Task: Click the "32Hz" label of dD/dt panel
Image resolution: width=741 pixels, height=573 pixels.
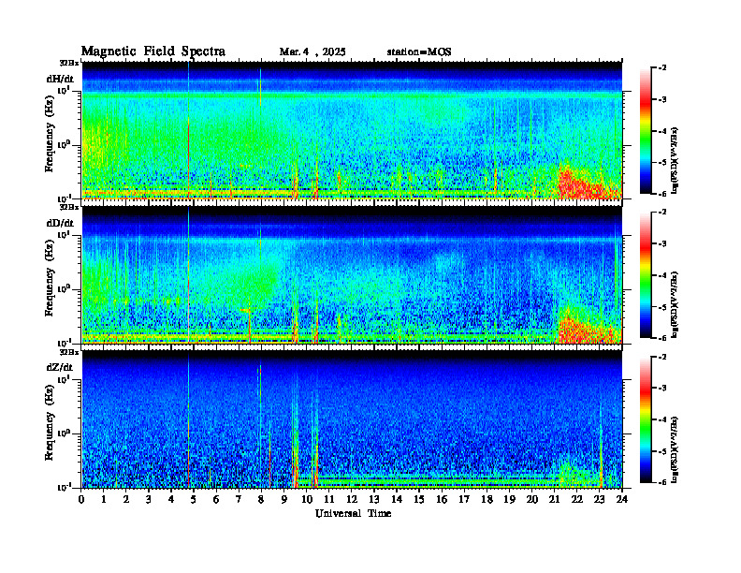Action: pyautogui.click(x=69, y=207)
